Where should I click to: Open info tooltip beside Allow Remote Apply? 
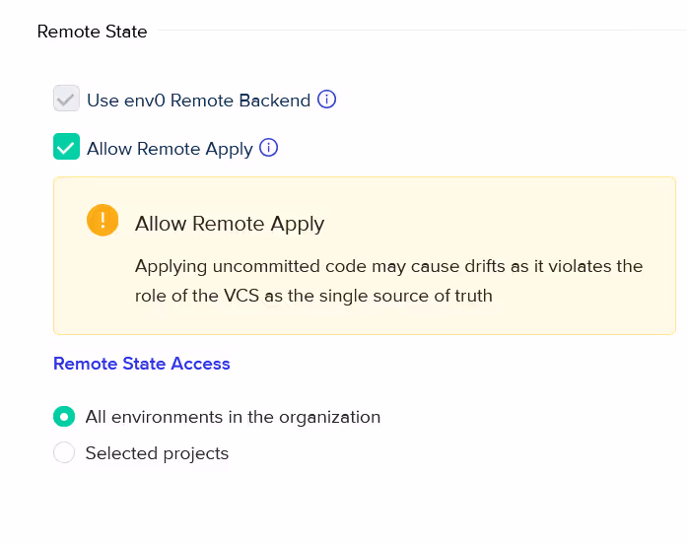tap(268, 148)
